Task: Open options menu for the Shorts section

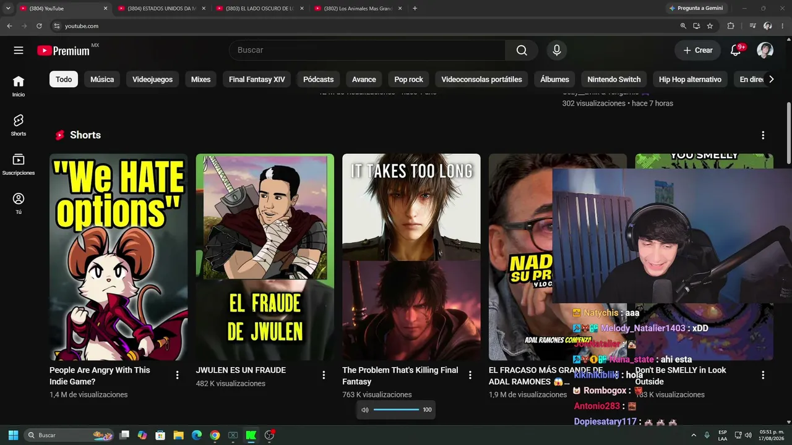Action: (x=763, y=135)
